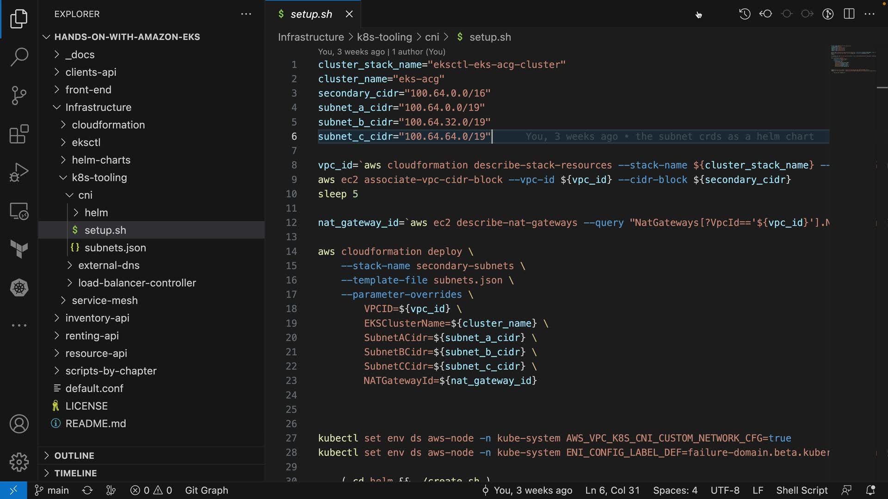Open the Terraform view icon
Screen dimensions: 888x499
[x=19, y=249]
